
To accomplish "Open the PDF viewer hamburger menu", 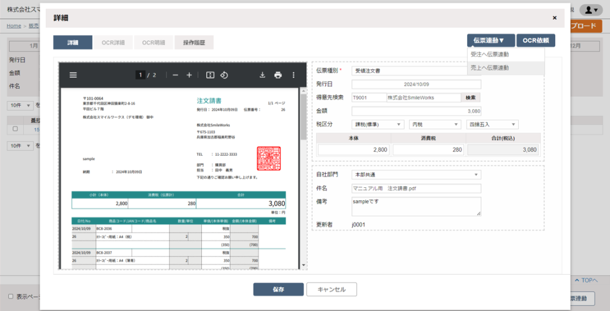I will (x=73, y=76).
